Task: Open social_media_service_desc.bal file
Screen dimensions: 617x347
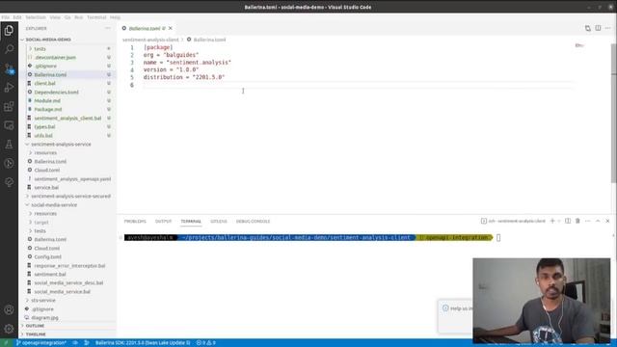Action: pos(68,282)
